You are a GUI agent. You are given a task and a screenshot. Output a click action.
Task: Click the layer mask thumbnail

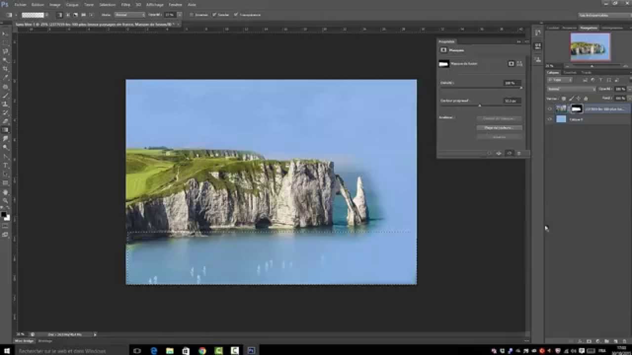[576, 109]
